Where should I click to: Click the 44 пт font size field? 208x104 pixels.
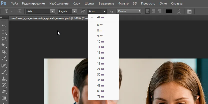pos(95,11)
